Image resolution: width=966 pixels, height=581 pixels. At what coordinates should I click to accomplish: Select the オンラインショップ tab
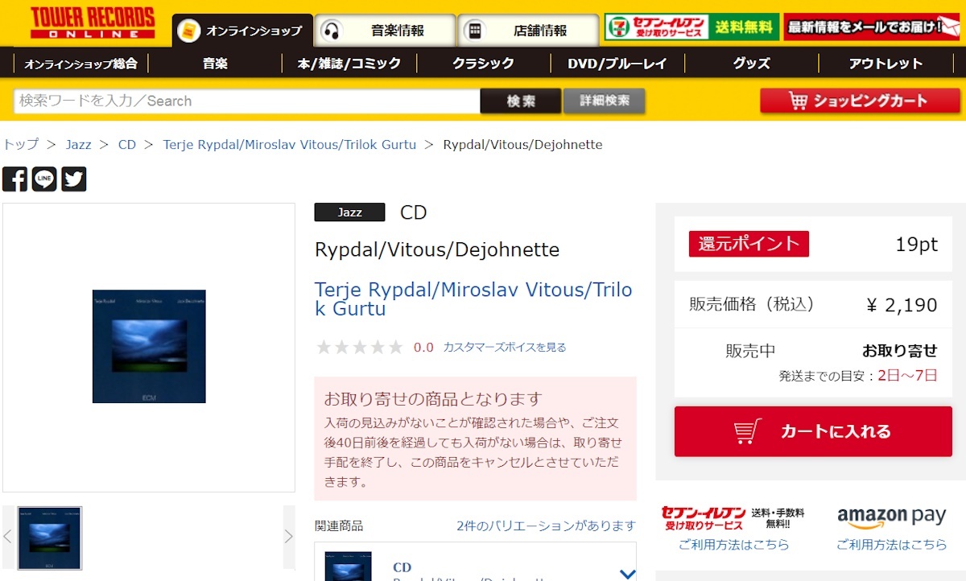click(242, 31)
